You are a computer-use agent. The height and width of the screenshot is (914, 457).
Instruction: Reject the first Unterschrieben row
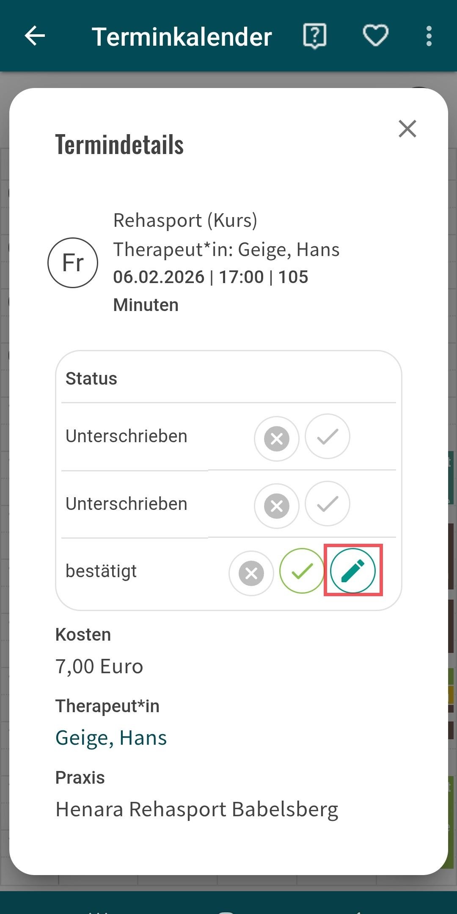277,438
